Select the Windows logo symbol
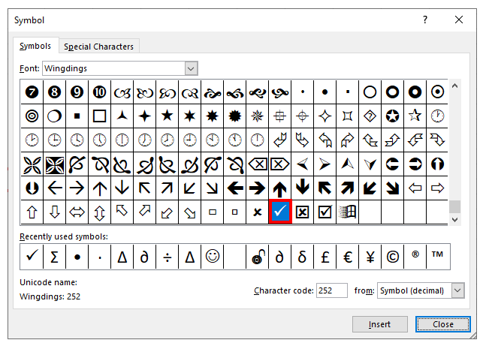This screenshot has width=486, height=349. (x=347, y=212)
